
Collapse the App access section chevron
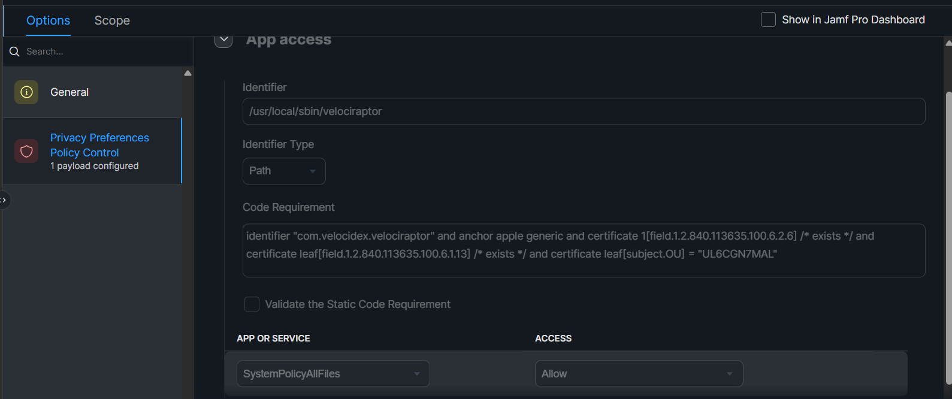point(223,40)
